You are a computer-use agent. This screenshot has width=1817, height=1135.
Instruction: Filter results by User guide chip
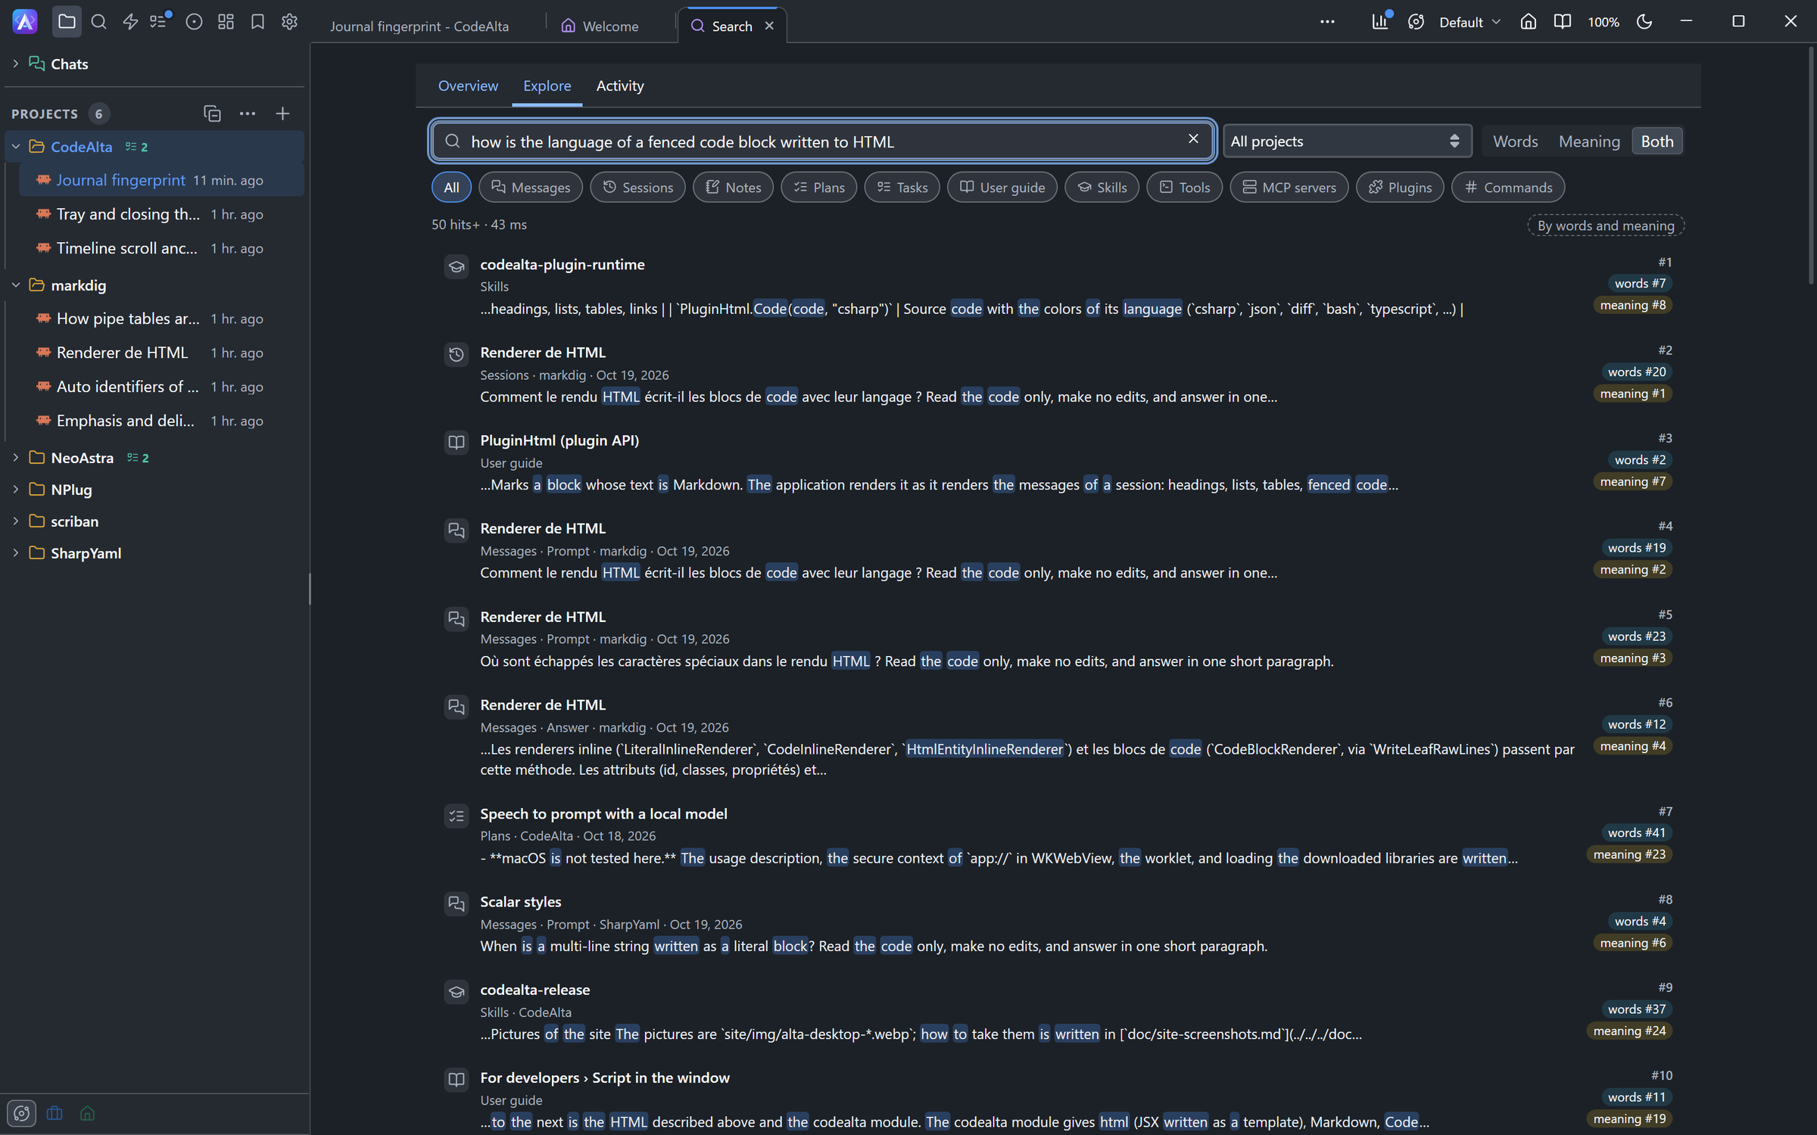coord(1002,188)
